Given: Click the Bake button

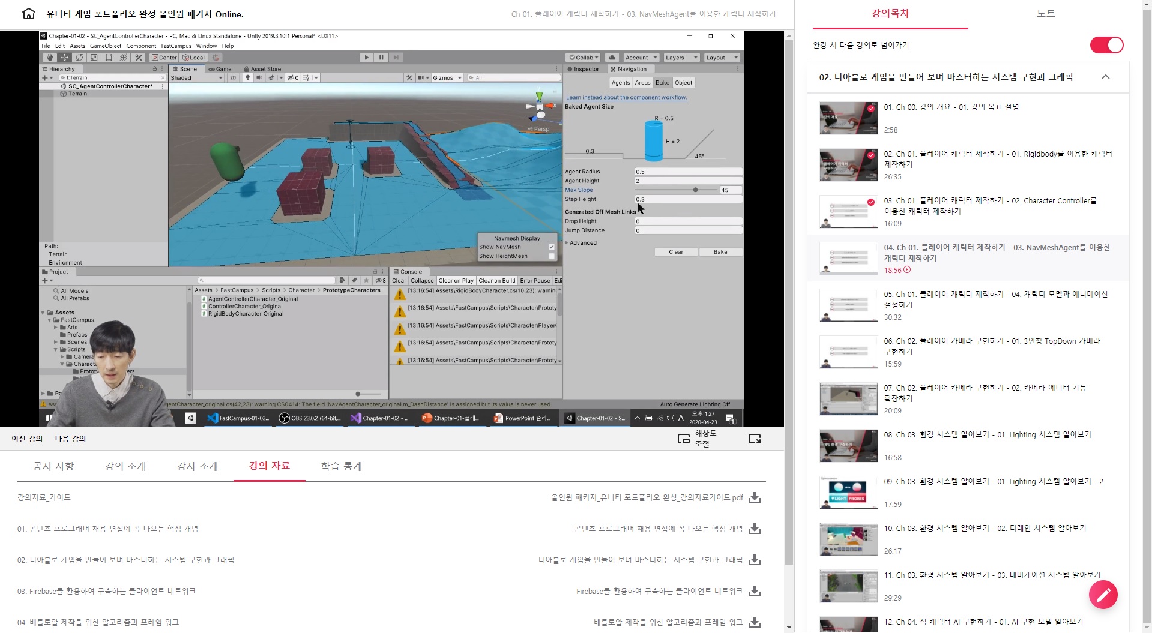Looking at the screenshot, I should pos(720,252).
